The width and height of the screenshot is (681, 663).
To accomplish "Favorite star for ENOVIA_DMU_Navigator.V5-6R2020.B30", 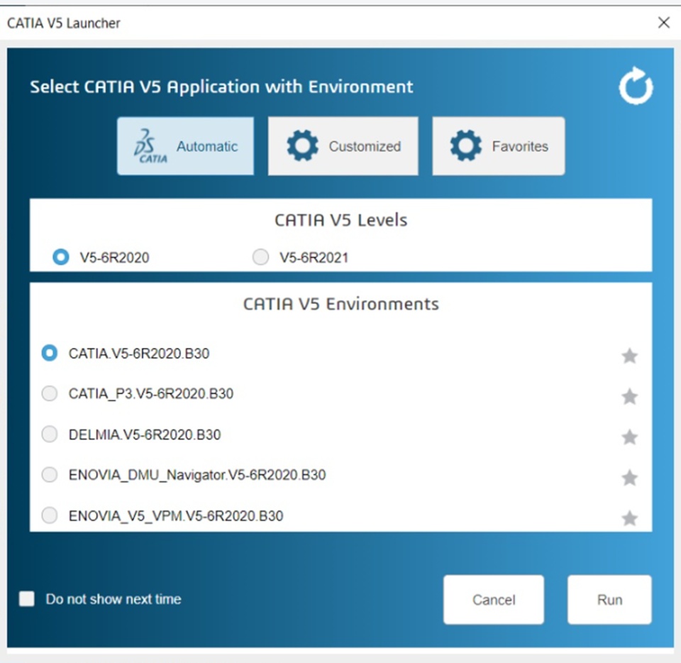I will pos(629,478).
